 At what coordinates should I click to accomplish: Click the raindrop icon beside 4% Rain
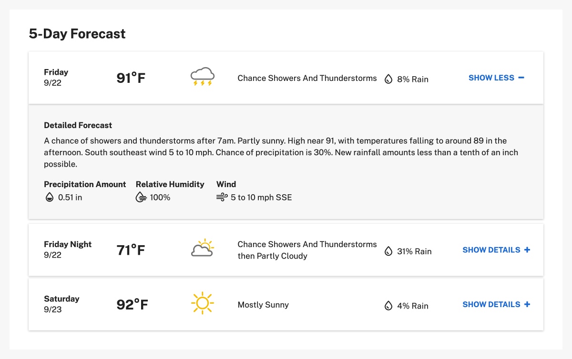pyautogui.click(x=388, y=306)
